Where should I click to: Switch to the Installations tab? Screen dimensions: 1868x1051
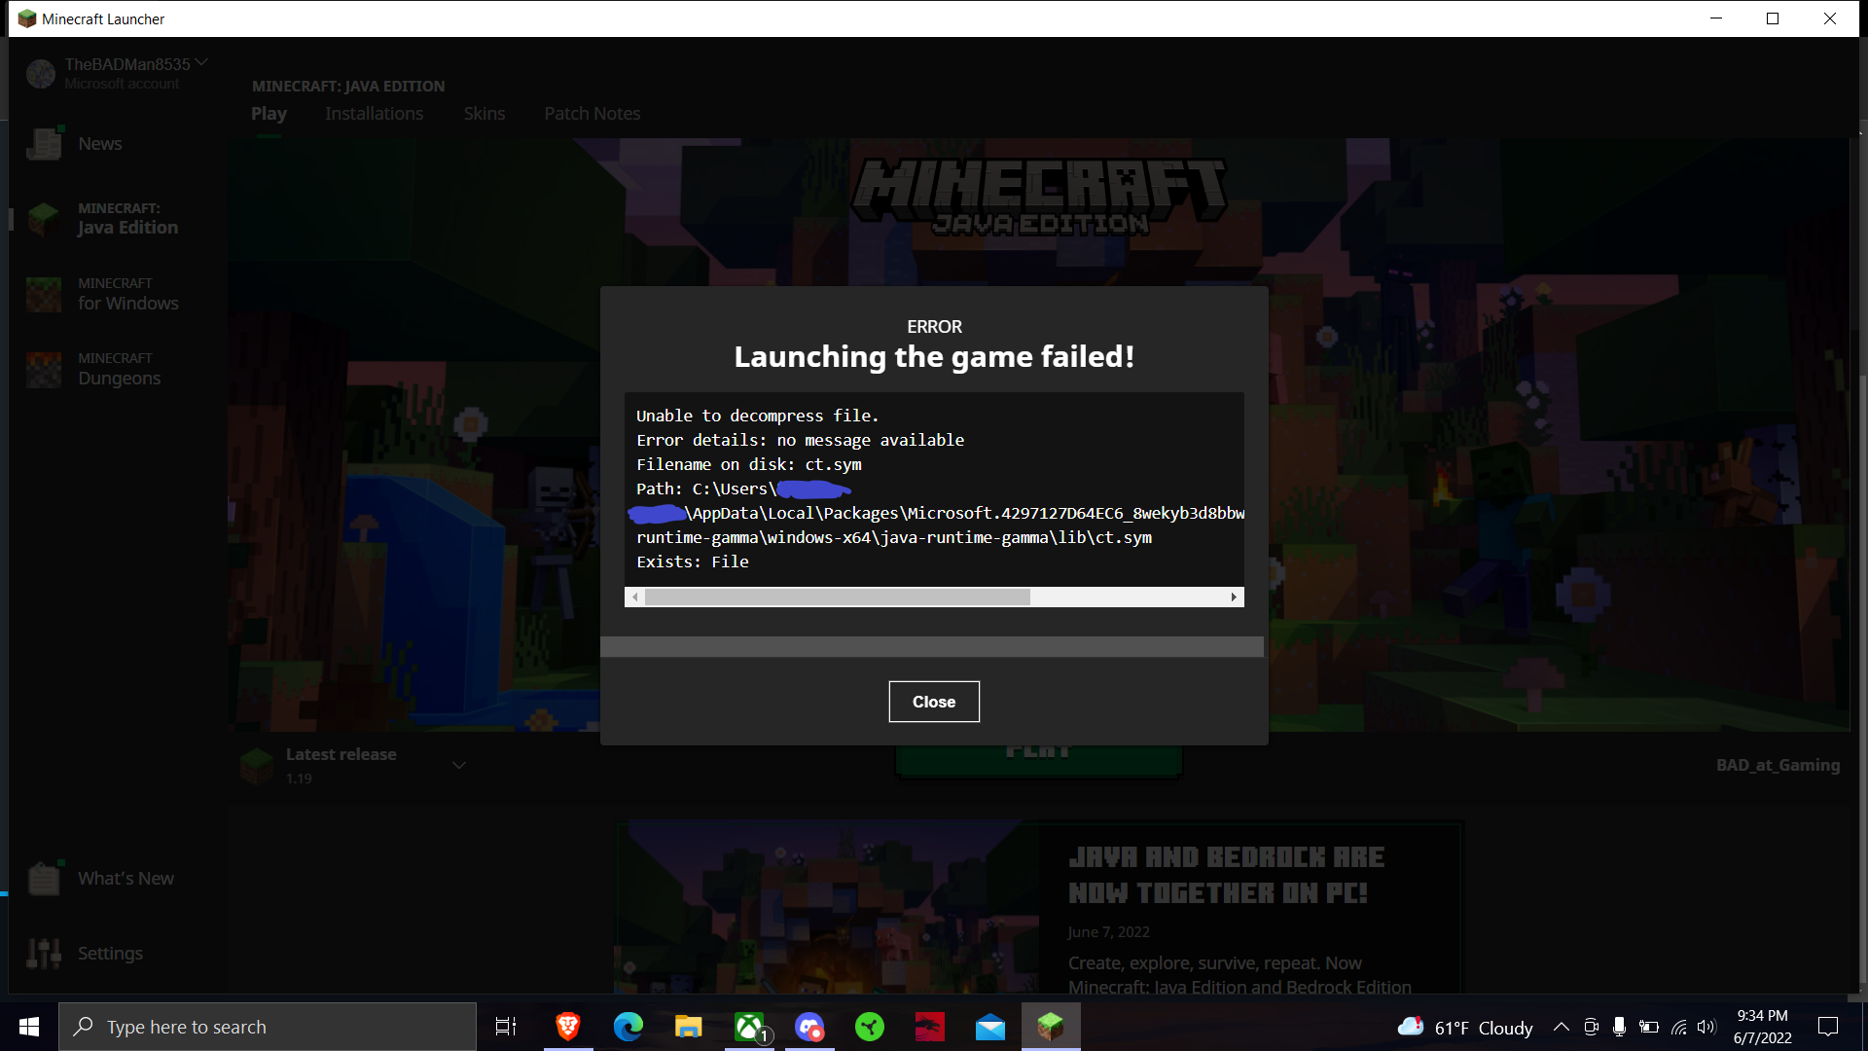click(374, 114)
